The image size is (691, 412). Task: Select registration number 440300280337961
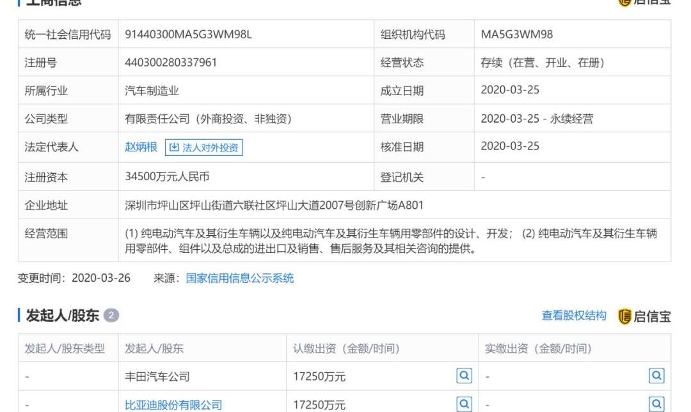point(171,63)
